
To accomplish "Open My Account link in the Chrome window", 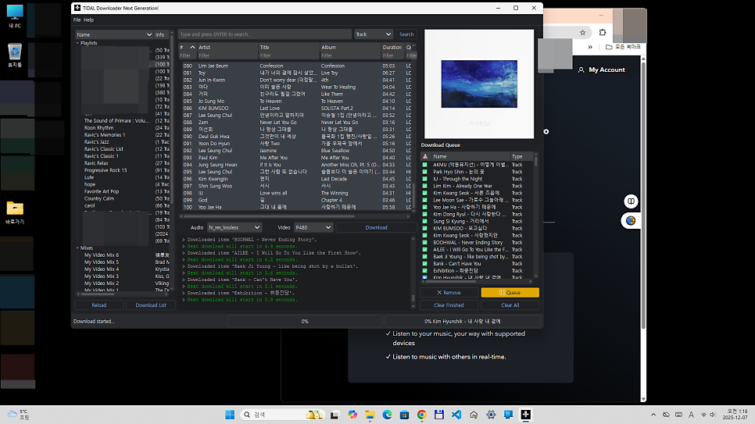I will [x=607, y=69].
